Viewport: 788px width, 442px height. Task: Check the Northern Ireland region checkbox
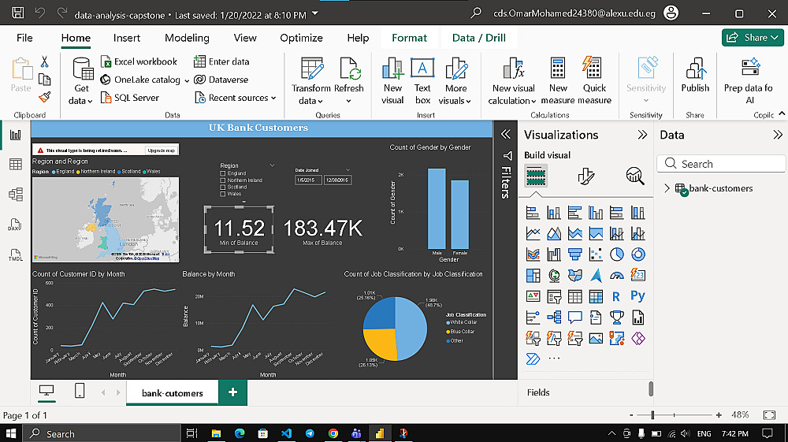(x=223, y=180)
